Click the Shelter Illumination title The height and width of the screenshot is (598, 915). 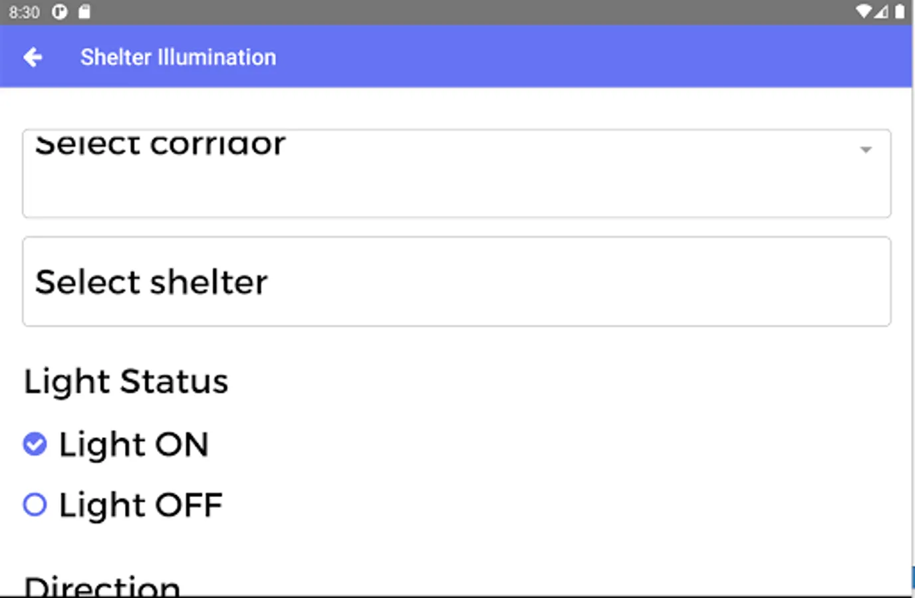pyautogui.click(x=178, y=58)
